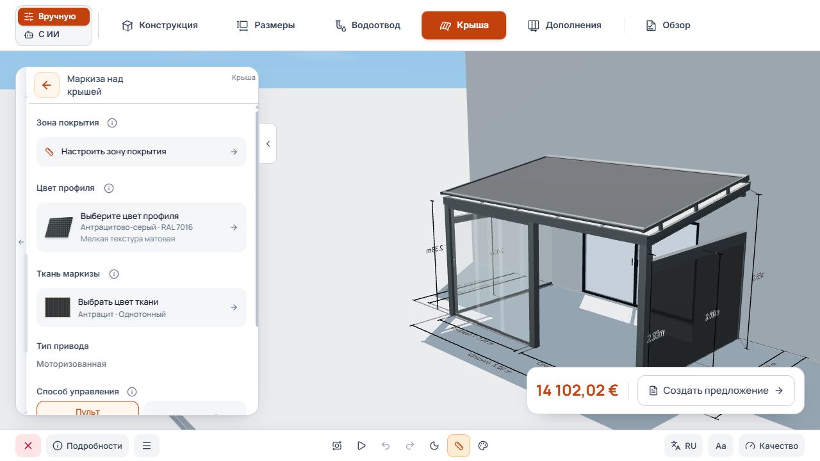Click the back arrow beside Маркиза над крышей

pos(47,85)
